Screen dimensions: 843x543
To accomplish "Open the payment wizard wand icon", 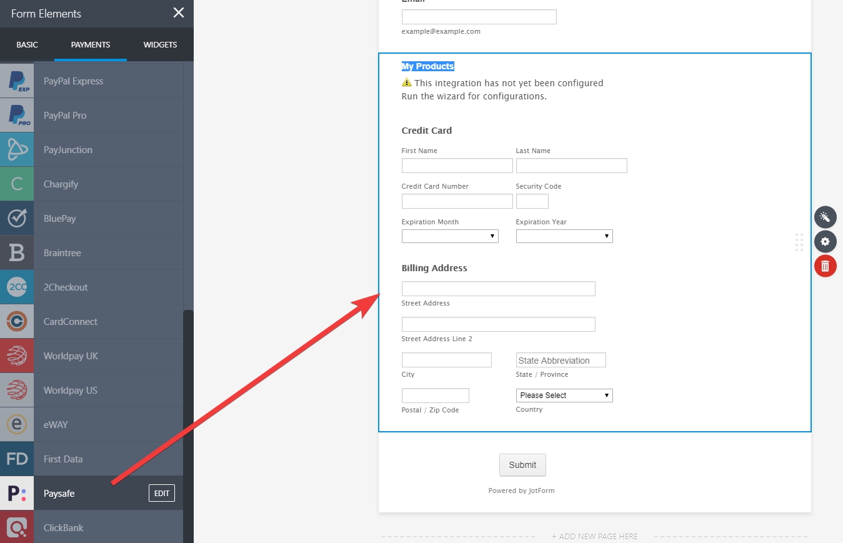I will coord(825,217).
